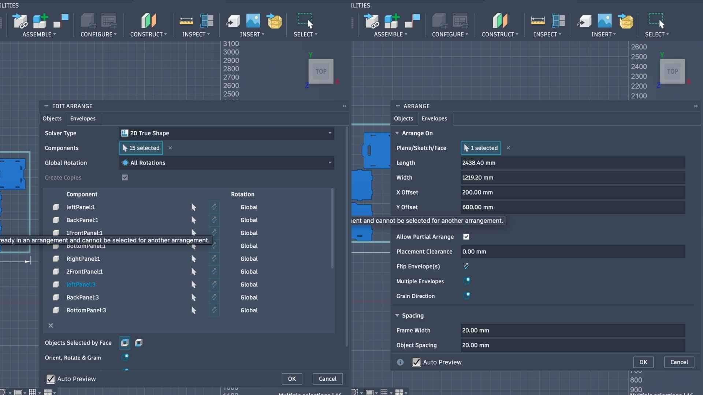This screenshot has width=703, height=395.
Task: Click Objects Selected by Face first icon
Action: [125, 343]
